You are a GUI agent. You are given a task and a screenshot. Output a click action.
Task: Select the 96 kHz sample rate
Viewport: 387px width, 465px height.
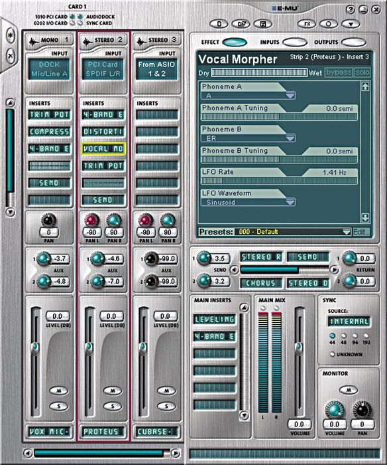tap(355, 336)
